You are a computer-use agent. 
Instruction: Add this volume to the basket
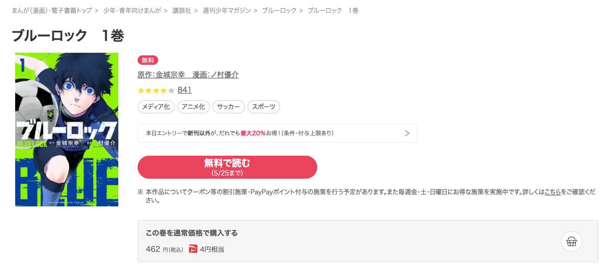coord(571,242)
